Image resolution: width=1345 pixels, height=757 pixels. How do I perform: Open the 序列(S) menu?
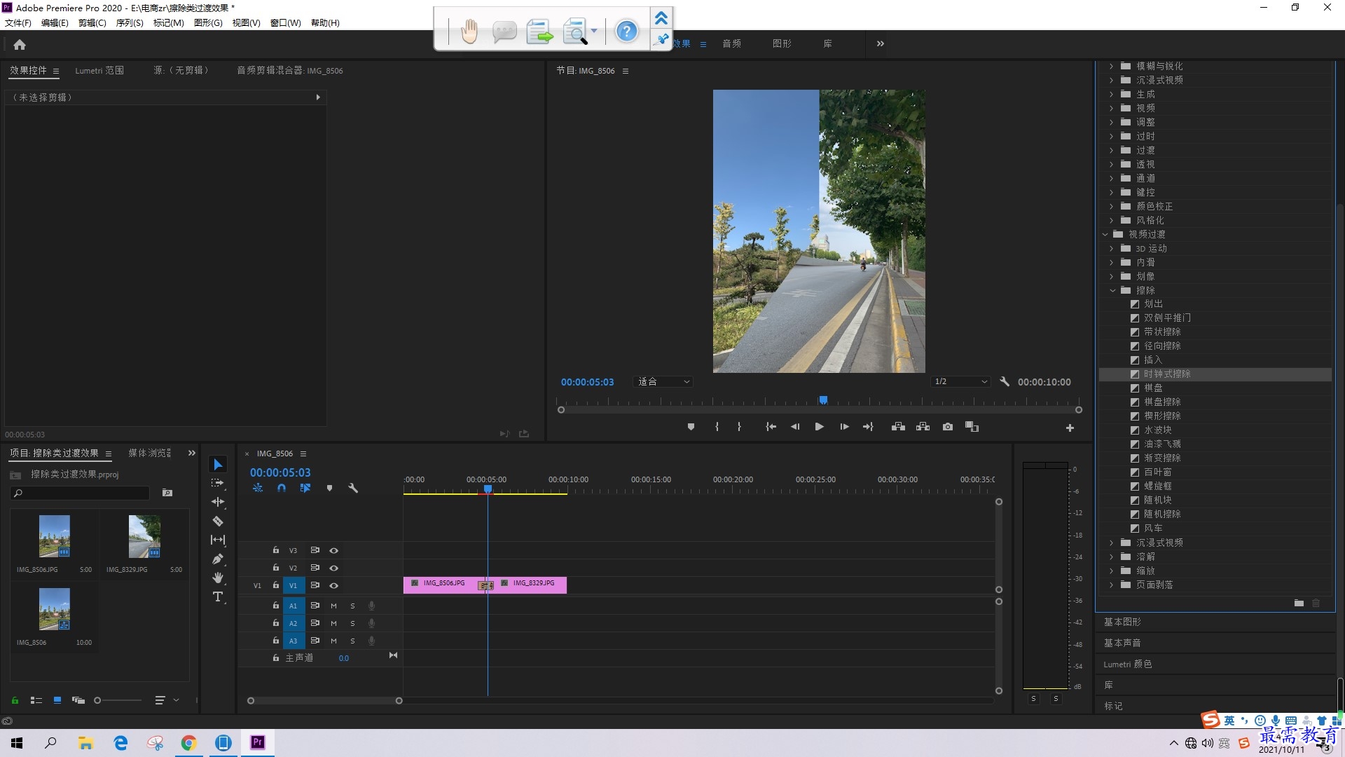(130, 23)
